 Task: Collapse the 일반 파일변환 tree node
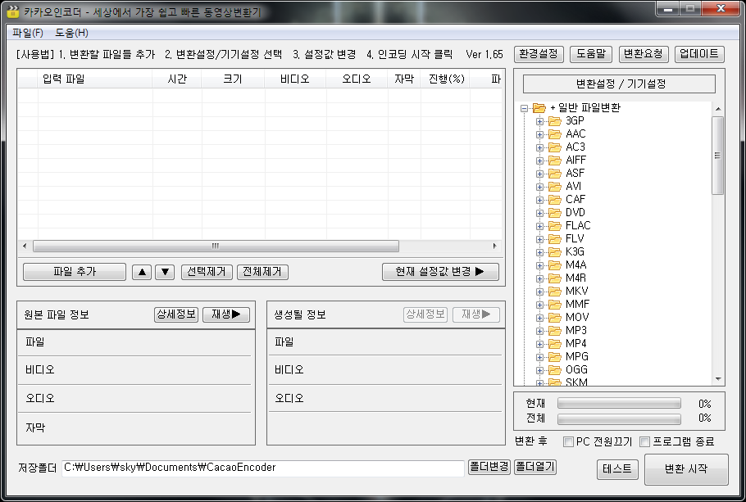point(525,108)
